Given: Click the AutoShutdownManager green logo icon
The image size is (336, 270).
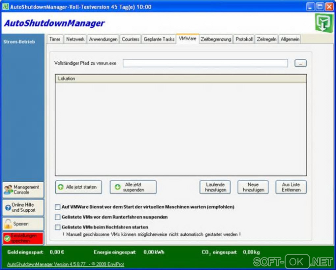Looking at the screenshot, I should pos(324,23).
